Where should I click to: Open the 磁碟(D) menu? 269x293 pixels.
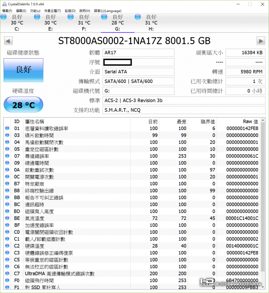pos(70,11)
